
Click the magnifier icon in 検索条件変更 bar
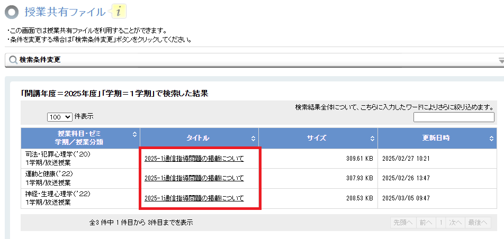[13, 60]
